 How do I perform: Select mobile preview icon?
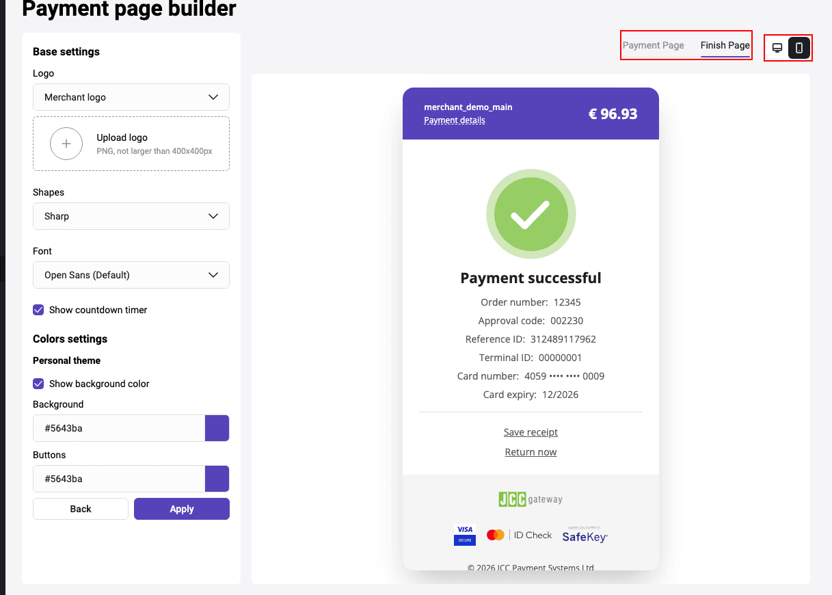799,48
